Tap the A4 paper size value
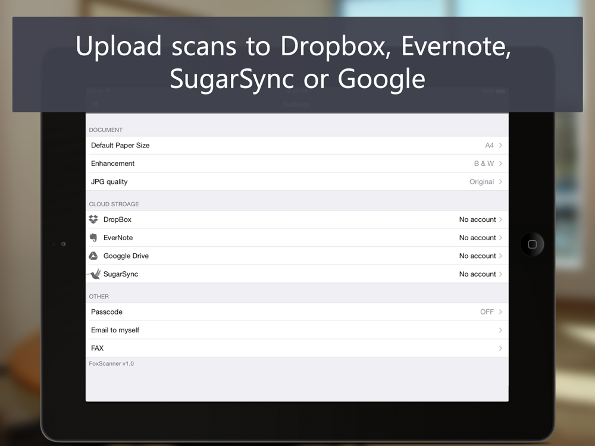Screen dimensions: 595x446 [489, 145]
